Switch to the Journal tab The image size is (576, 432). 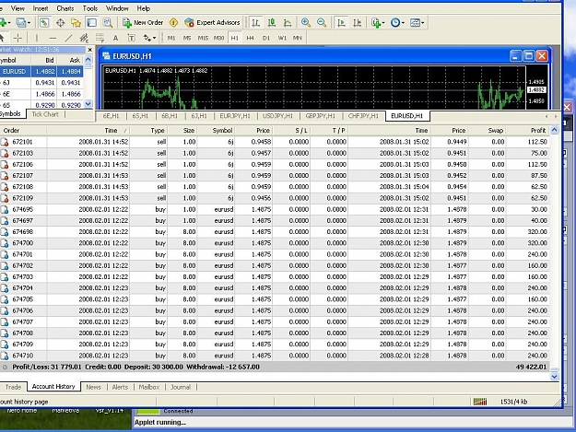tap(181, 387)
